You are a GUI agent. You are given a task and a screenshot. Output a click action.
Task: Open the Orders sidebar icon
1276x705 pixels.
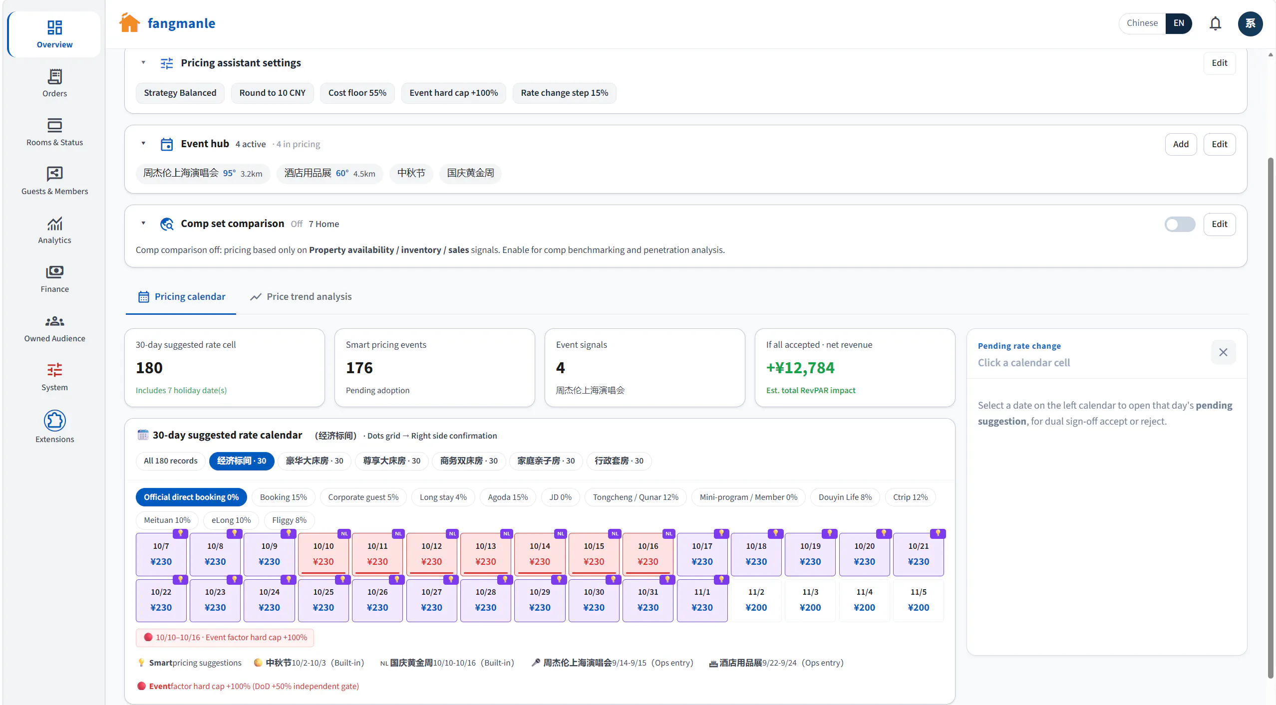[x=54, y=76]
